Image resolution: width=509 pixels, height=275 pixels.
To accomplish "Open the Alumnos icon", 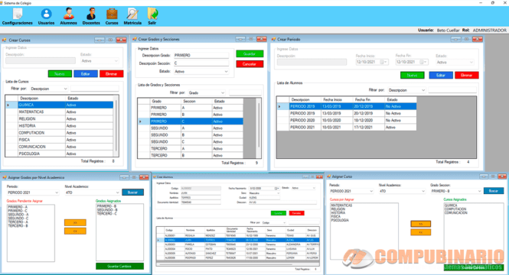I will tap(68, 16).
